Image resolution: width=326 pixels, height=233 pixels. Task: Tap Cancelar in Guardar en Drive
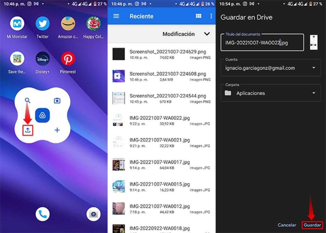tap(287, 225)
